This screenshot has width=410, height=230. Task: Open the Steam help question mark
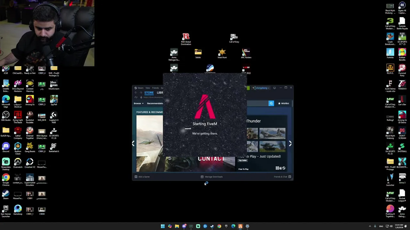point(253,88)
